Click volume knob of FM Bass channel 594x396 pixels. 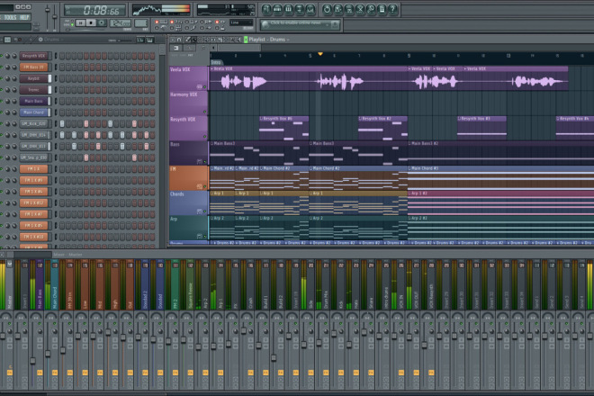14,67
